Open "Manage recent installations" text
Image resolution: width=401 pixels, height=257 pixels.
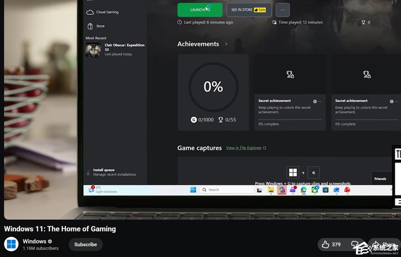coord(114,175)
